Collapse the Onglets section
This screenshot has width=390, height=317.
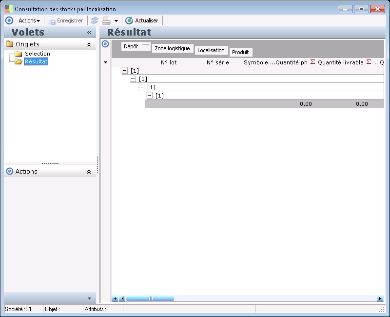89,44
